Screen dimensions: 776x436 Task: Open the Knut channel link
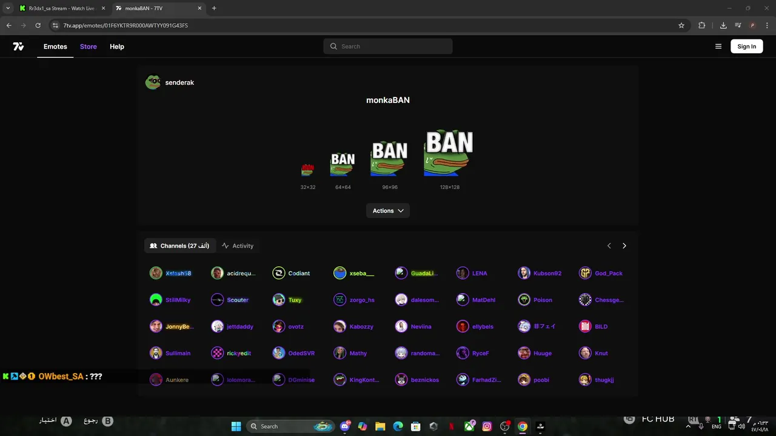point(601,353)
